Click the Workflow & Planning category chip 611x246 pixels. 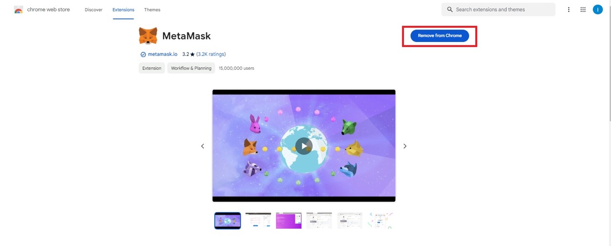tap(191, 68)
